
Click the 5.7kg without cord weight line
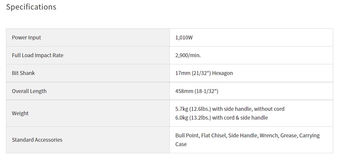pos(230,109)
